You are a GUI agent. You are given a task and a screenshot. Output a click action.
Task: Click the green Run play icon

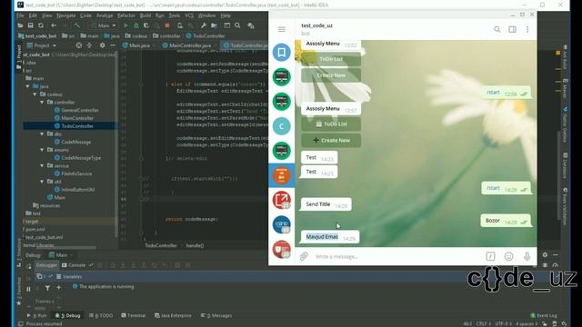125,25
